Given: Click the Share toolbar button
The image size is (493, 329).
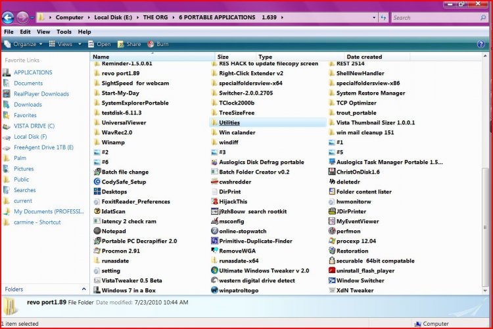Looking at the screenshot, I should pos(129,44).
